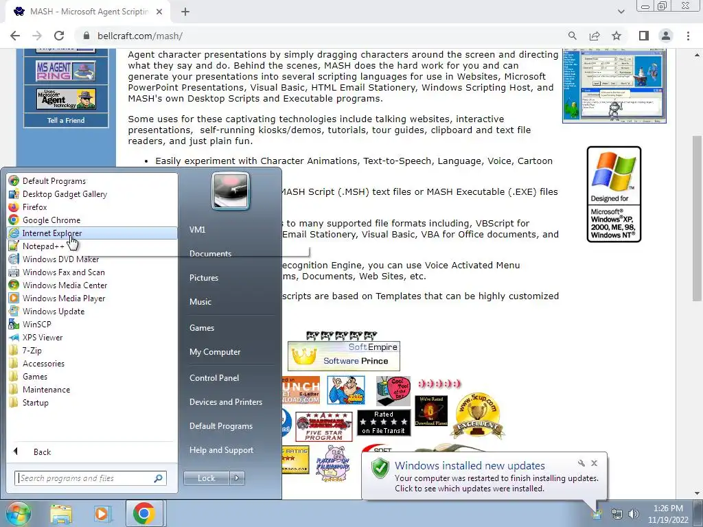Image resolution: width=703 pixels, height=527 pixels.
Task: Click the Windows installed new updates message
Action: click(x=470, y=466)
